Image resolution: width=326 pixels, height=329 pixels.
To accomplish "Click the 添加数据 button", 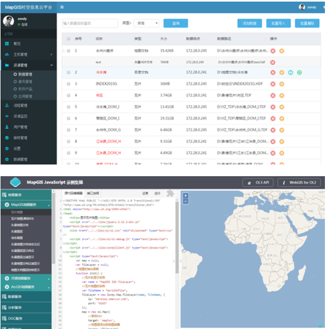I will point(249,23).
